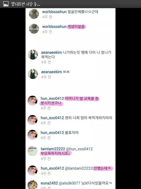
Task: Open worldsssehun username on 얼굴은예쁨 comment
Action: [54, 12]
